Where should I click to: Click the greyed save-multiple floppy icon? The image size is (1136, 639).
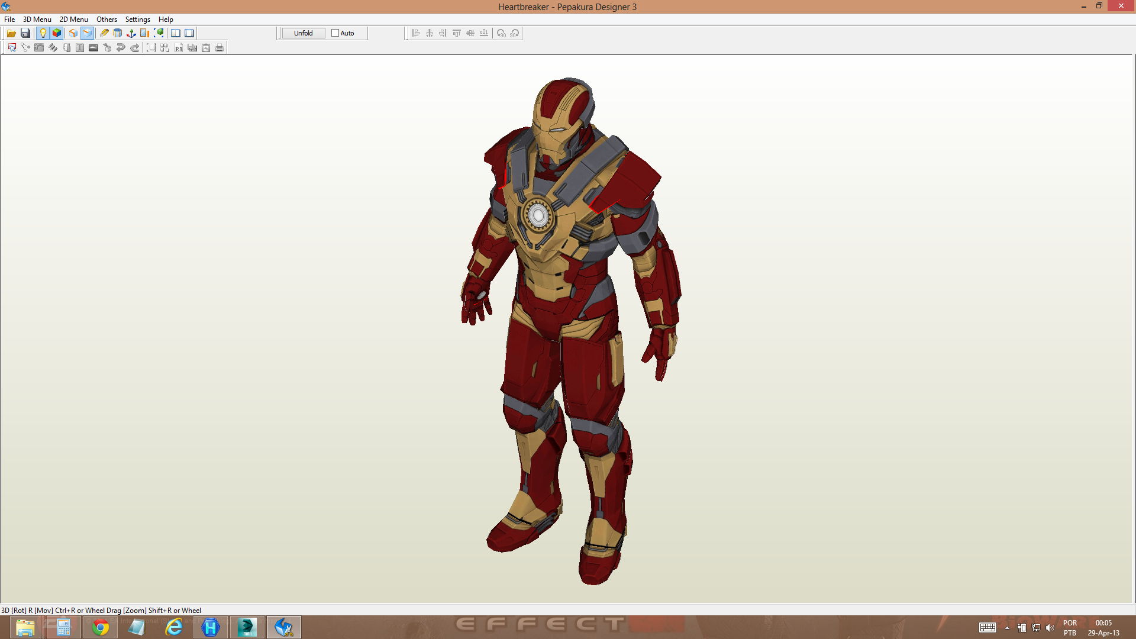pos(192,48)
